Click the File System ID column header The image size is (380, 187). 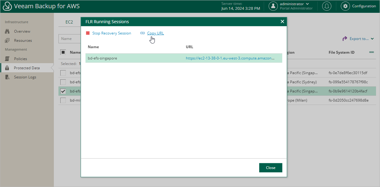(341, 52)
